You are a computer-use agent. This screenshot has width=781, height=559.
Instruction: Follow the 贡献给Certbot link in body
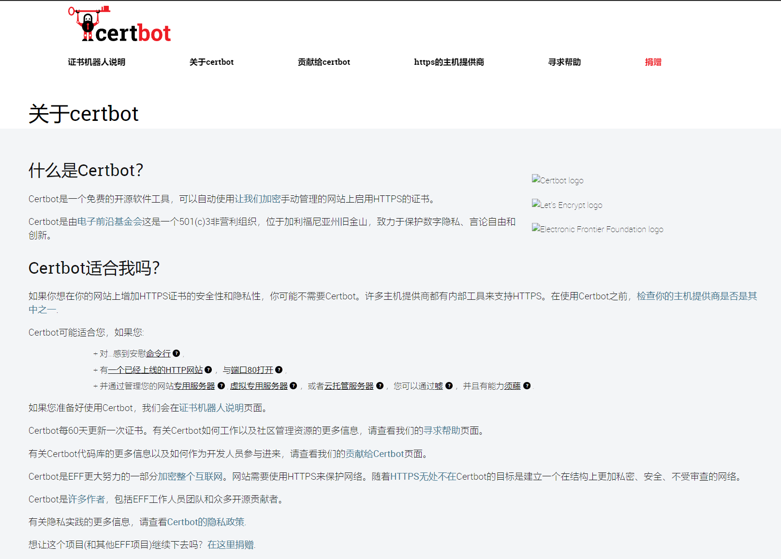pyautogui.click(x=375, y=454)
